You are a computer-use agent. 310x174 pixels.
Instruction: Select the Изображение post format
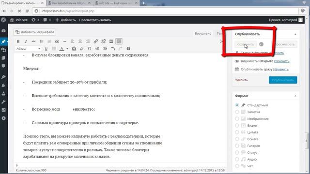pos(237,119)
